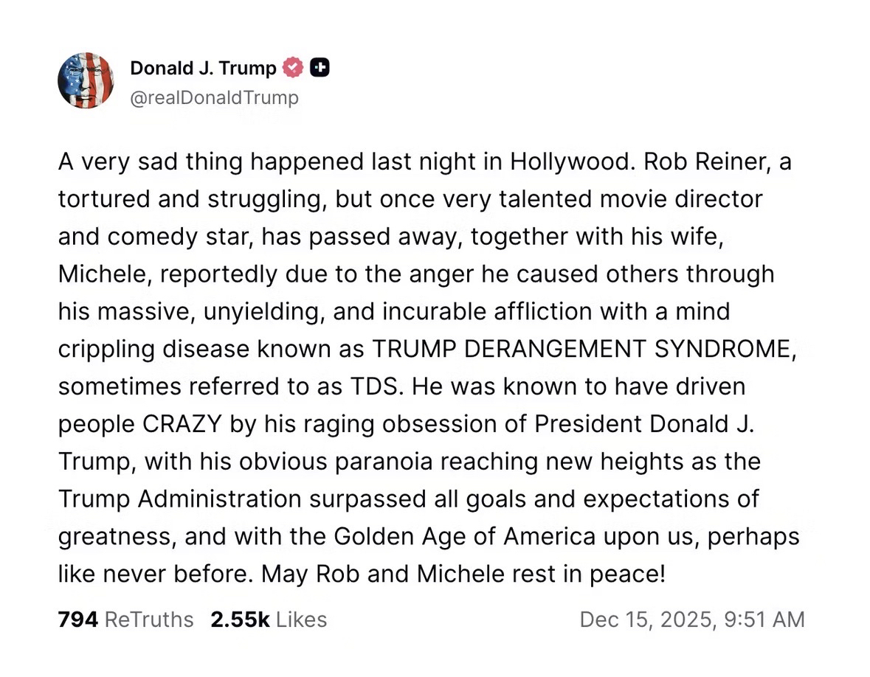870x677 pixels.
Task: Open the Donald J. Trump display name
Action: point(203,68)
